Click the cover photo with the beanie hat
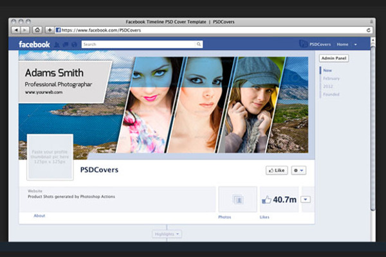Viewport: 386px width, 257px height. [251, 105]
